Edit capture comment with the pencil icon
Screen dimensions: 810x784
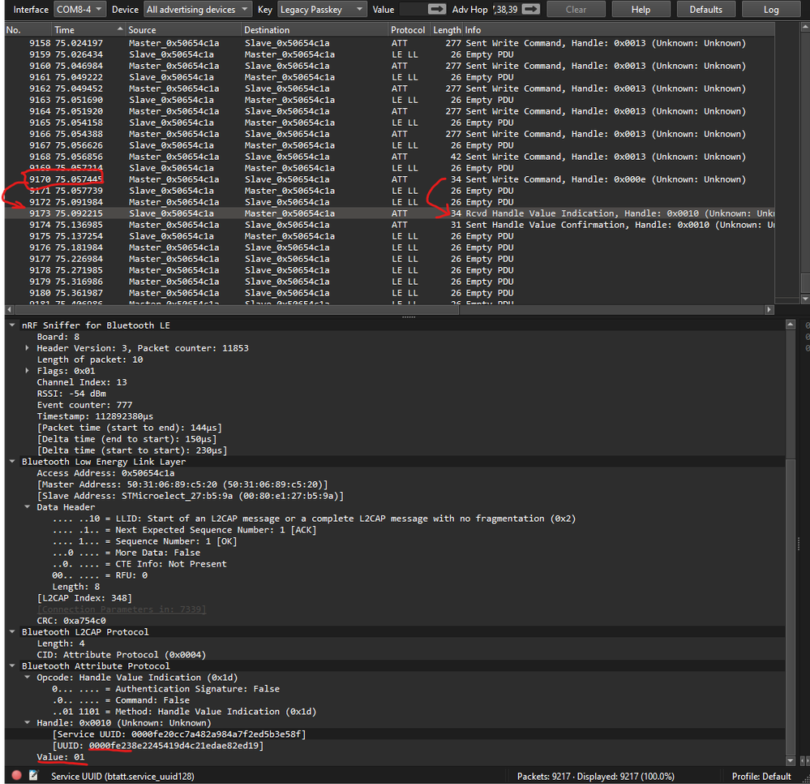32,774
